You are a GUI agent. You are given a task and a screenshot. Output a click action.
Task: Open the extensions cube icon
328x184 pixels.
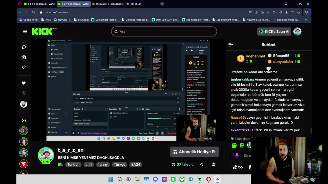(306, 12)
